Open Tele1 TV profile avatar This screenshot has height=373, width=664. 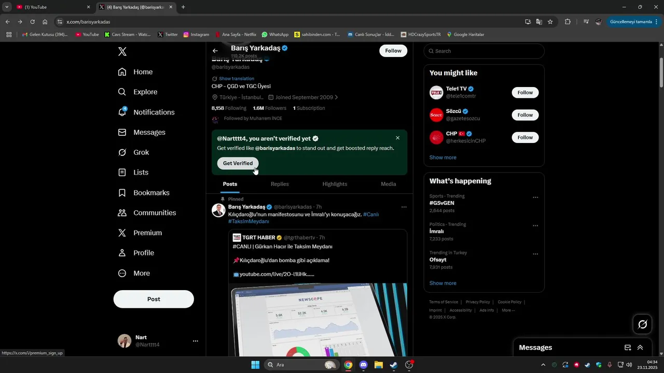tap(436, 93)
